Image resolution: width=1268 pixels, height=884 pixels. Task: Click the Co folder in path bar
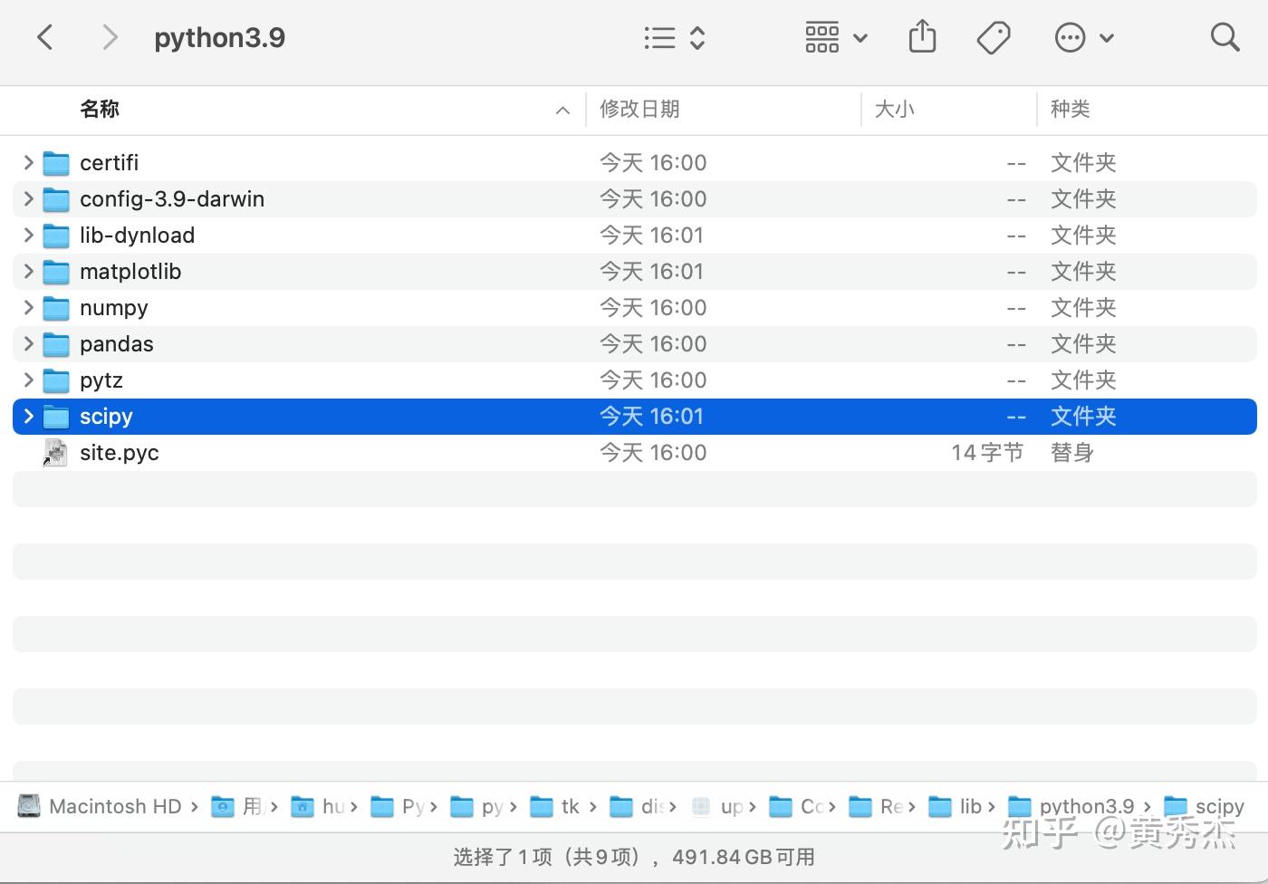pos(796,806)
